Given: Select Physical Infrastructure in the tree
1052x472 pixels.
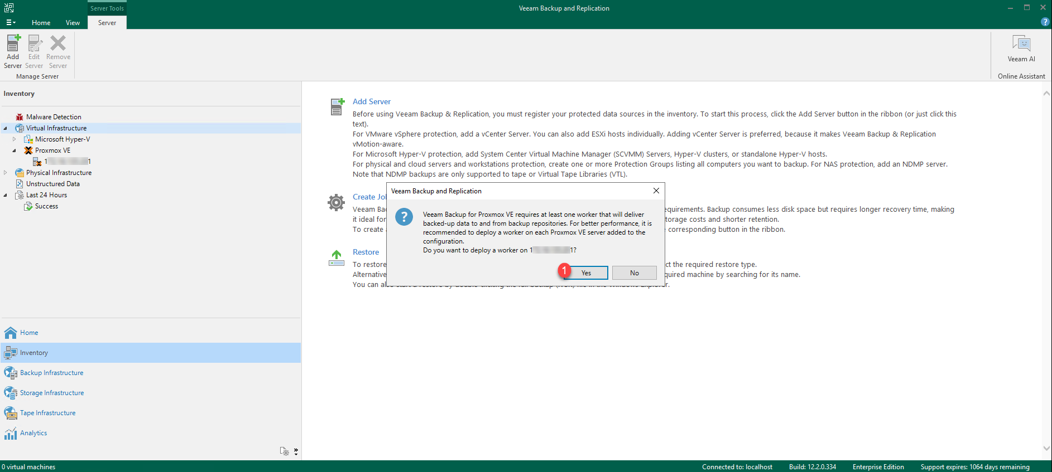Looking at the screenshot, I should coord(59,173).
